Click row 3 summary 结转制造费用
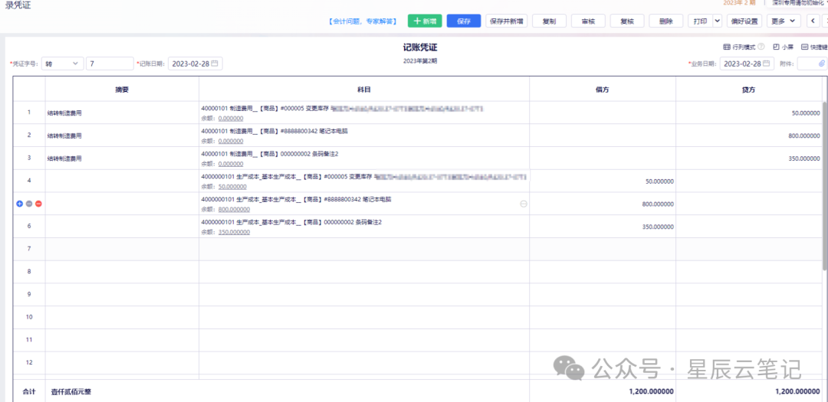Viewport: 828px width, 402px height. point(64,159)
